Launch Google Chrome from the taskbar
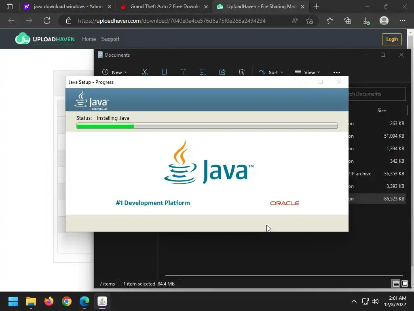Image resolution: width=414 pixels, height=311 pixels. coord(67,301)
